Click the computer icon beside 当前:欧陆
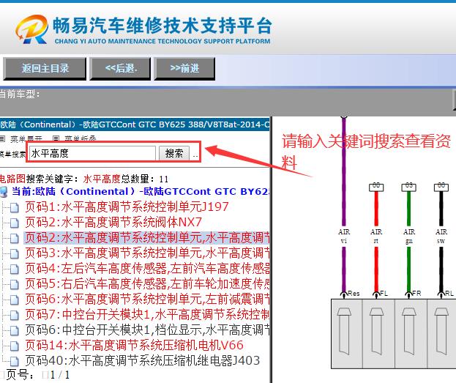This screenshot has height=383, width=456. click(x=4, y=192)
